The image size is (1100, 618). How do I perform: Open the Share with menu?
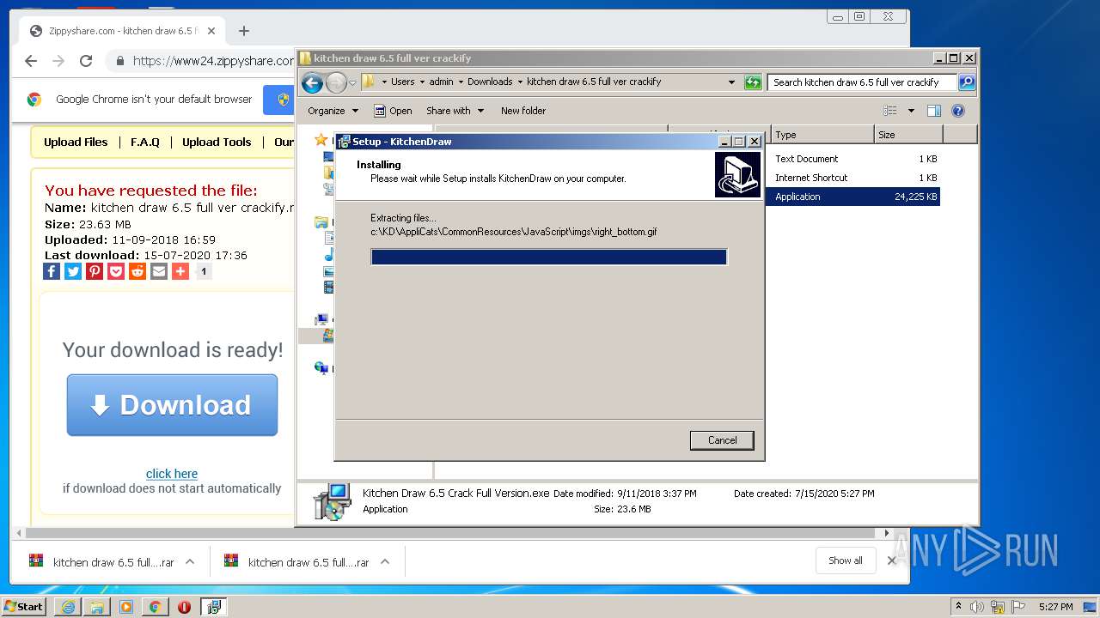455,111
